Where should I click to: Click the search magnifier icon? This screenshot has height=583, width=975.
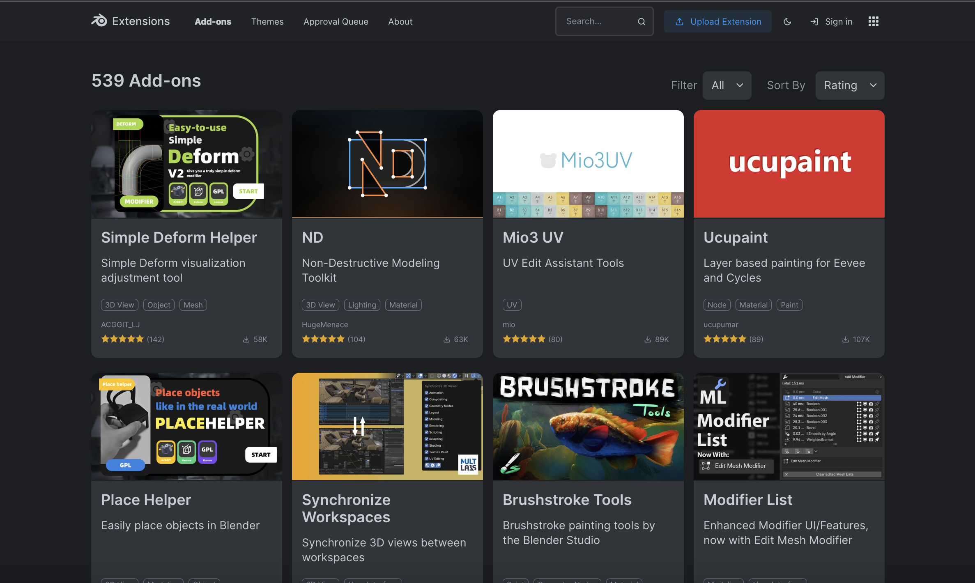coord(642,22)
